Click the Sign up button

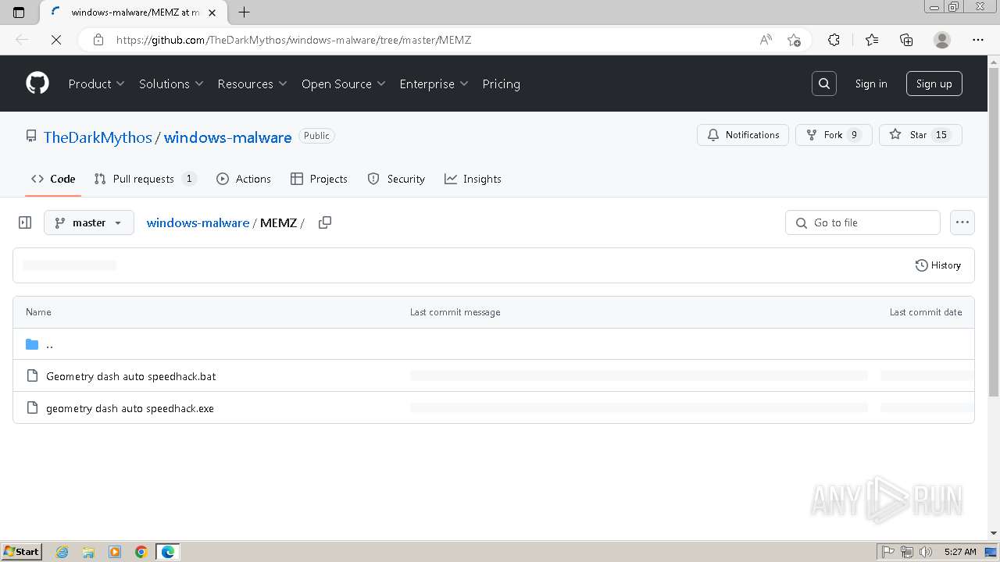934,84
